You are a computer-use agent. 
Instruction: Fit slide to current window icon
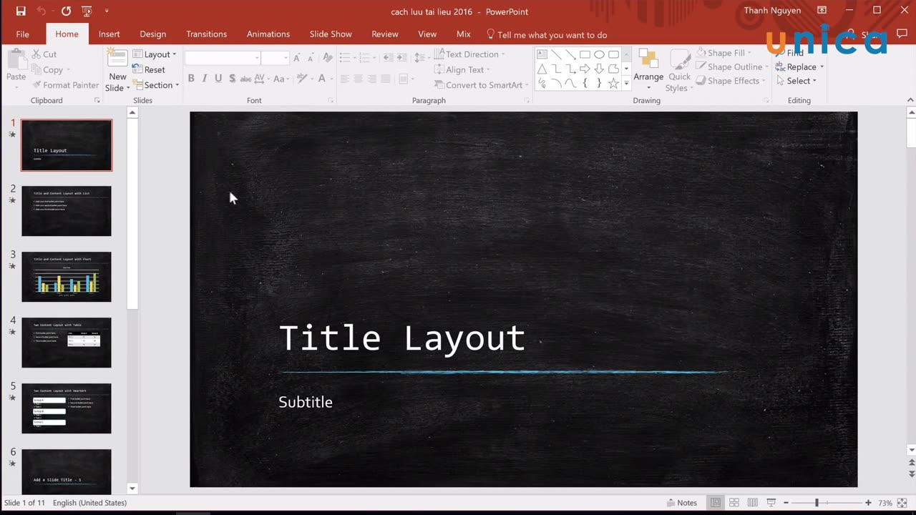tap(903, 503)
